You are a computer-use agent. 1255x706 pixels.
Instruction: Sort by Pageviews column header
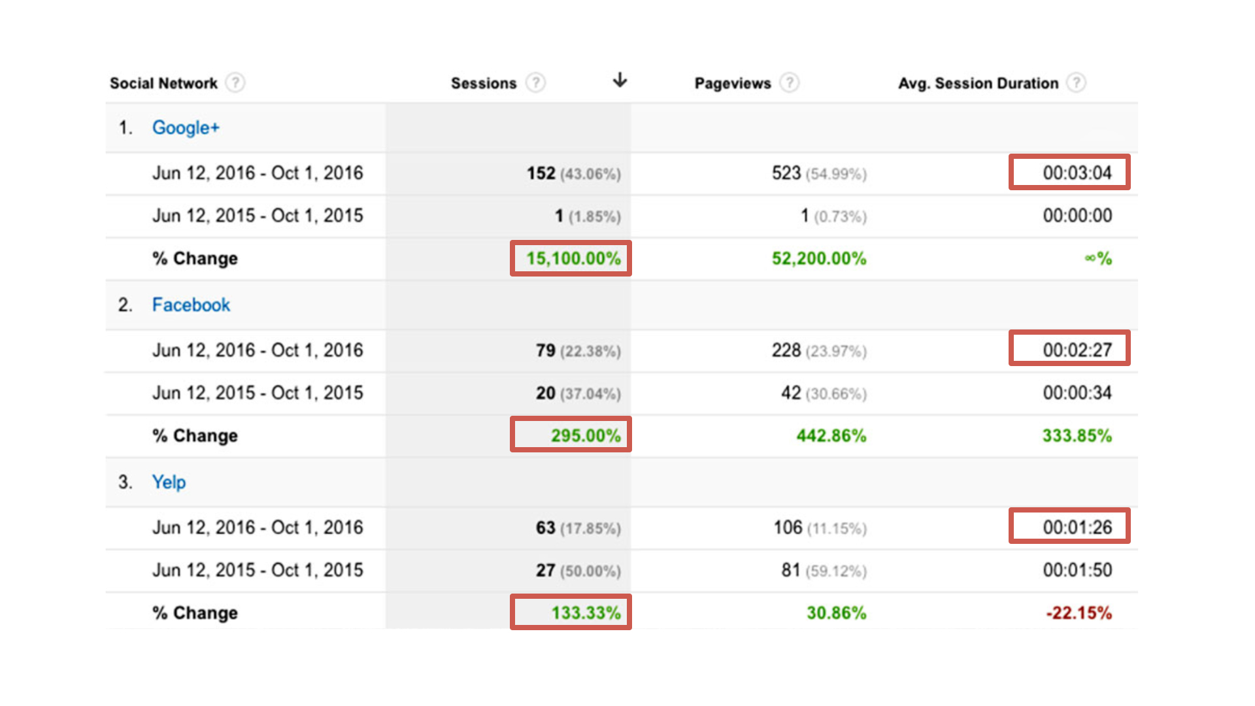pyautogui.click(x=733, y=83)
